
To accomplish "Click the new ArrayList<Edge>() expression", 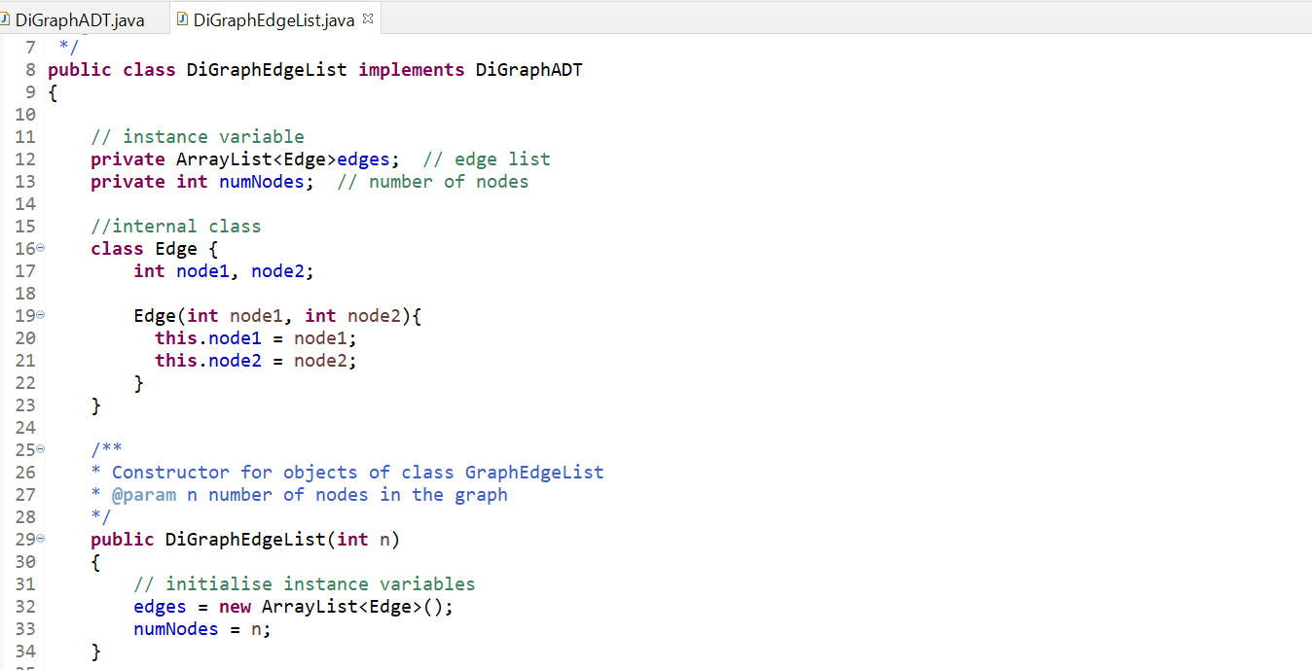I will point(331,606).
